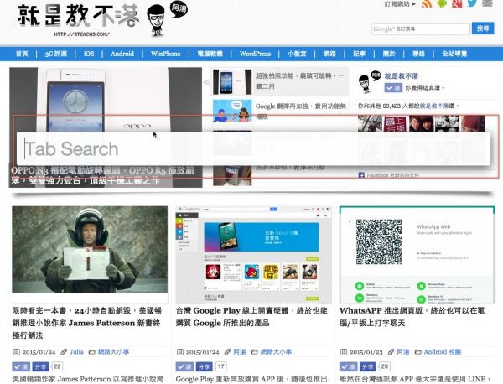This screenshot has width=503, height=384.
Task: Click the RSS feed subscribe icon
Action: tap(427, 3)
